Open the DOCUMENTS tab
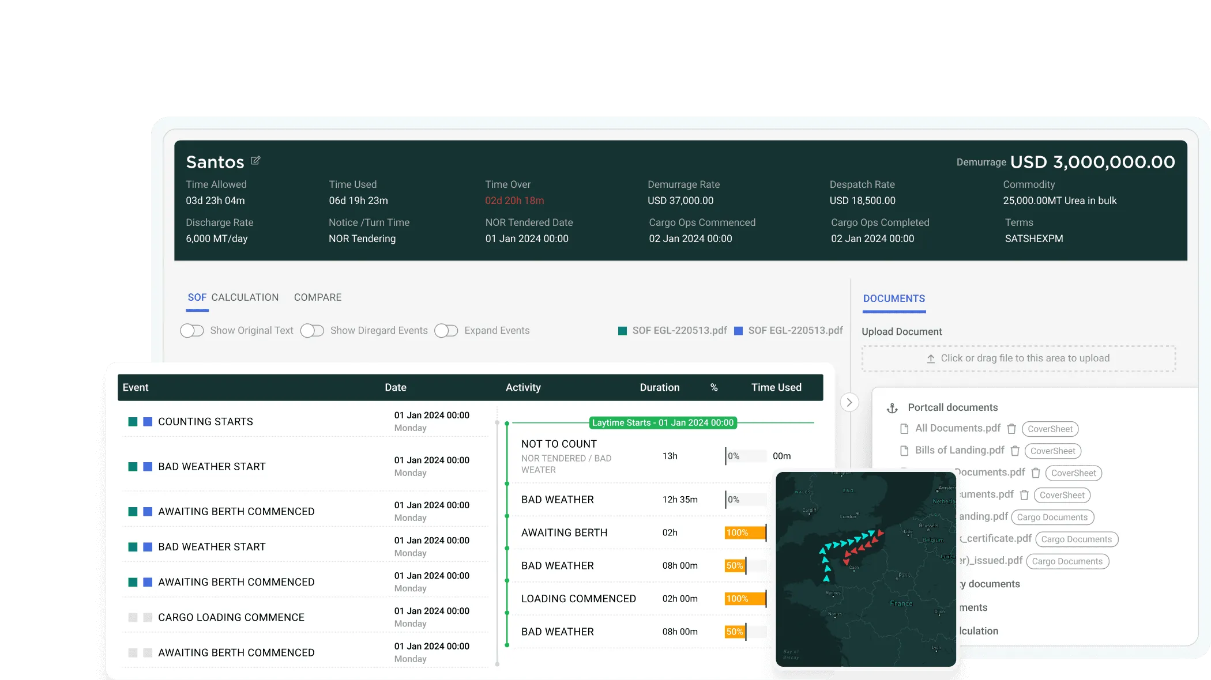 tap(894, 298)
